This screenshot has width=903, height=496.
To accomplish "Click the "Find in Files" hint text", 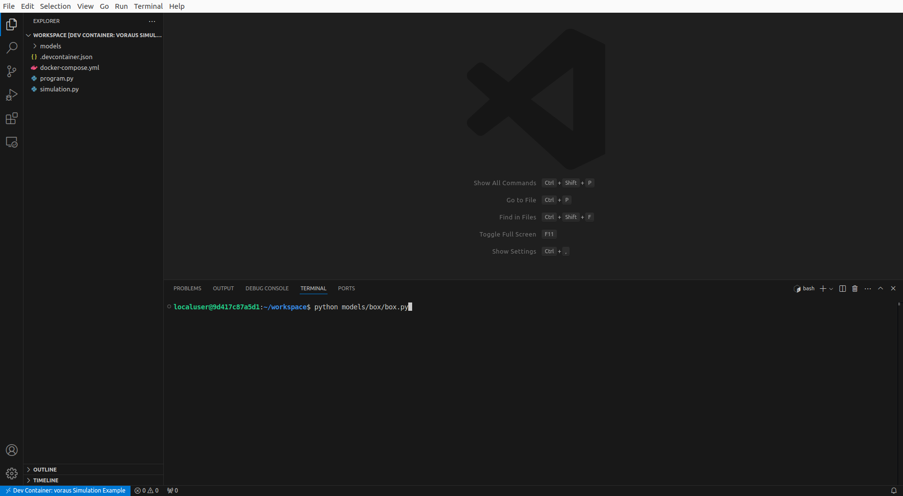I will (518, 217).
